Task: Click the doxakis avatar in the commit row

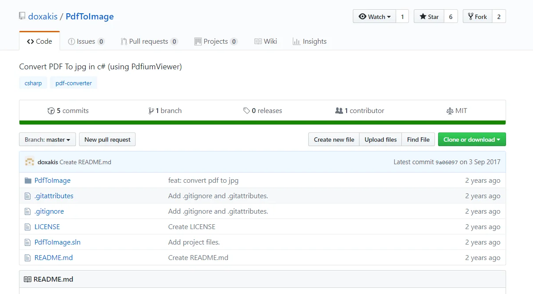Action: 30,162
